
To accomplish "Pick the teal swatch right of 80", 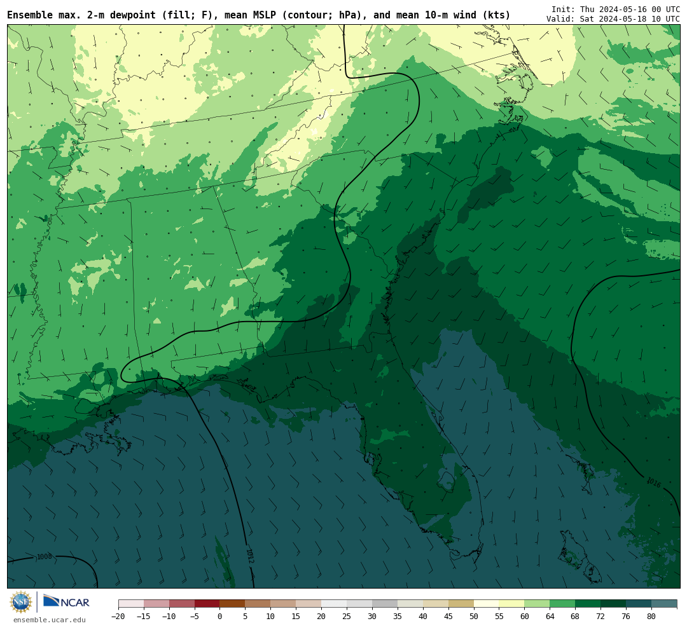I will pyautogui.click(x=665, y=604).
